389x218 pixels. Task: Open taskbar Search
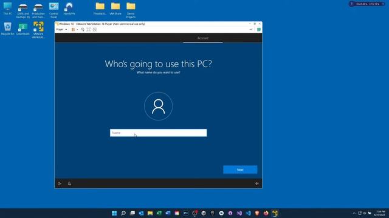click(123, 213)
